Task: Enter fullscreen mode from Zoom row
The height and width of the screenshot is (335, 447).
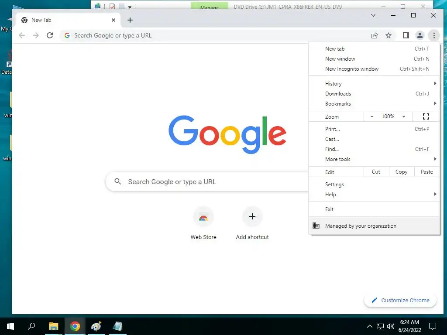Action: (426, 116)
